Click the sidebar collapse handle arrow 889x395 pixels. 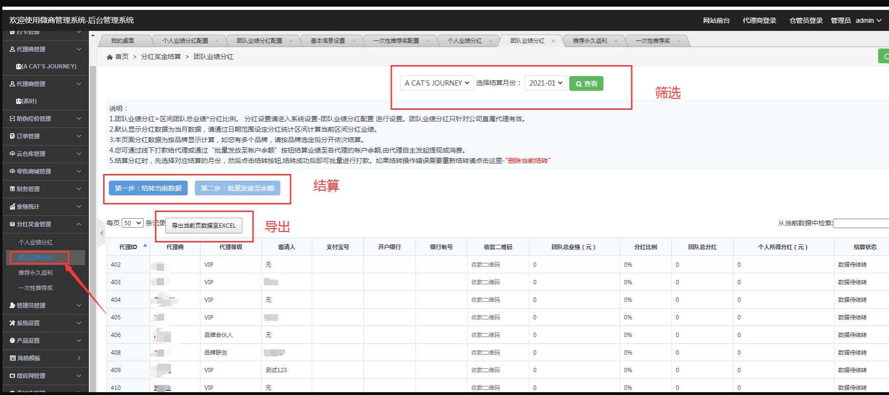pos(101,233)
